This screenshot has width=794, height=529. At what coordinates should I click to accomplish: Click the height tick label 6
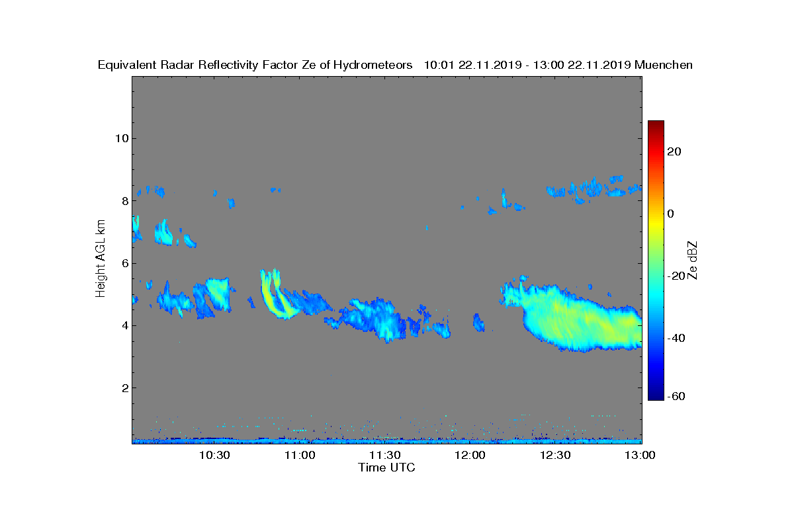tap(124, 263)
